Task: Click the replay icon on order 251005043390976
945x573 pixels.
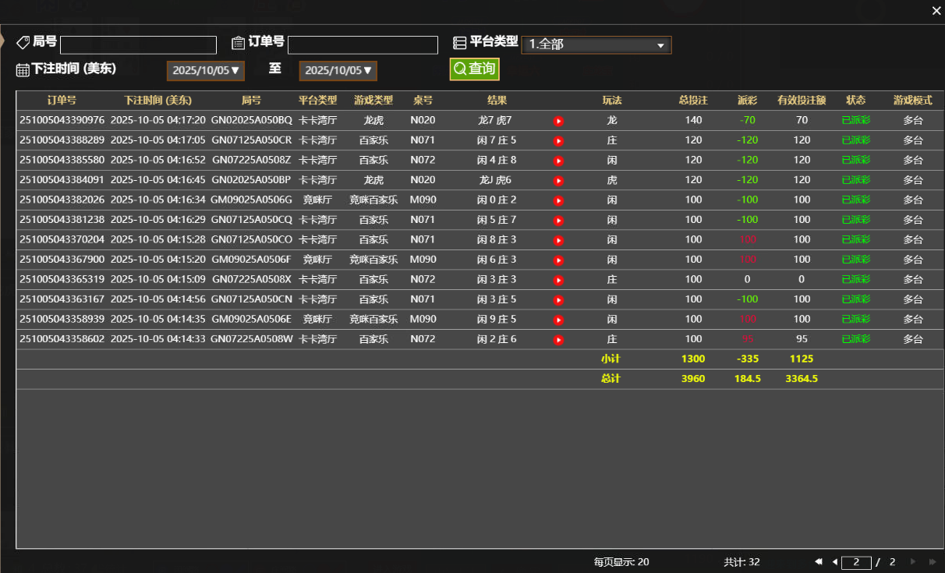Action: (559, 120)
